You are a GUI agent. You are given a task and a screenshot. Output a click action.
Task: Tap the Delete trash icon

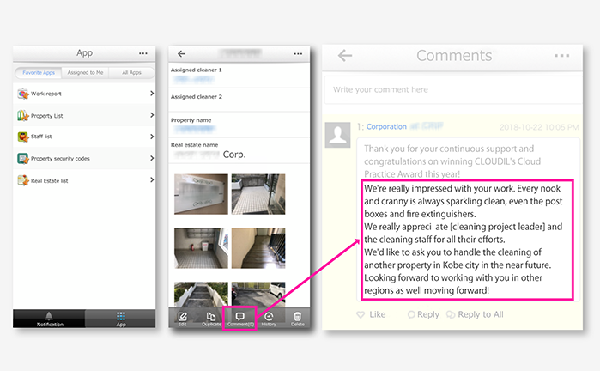pos(297,317)
